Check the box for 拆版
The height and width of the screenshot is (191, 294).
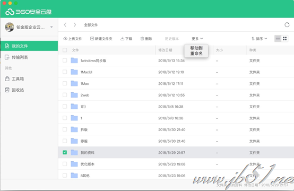[65, 129]
